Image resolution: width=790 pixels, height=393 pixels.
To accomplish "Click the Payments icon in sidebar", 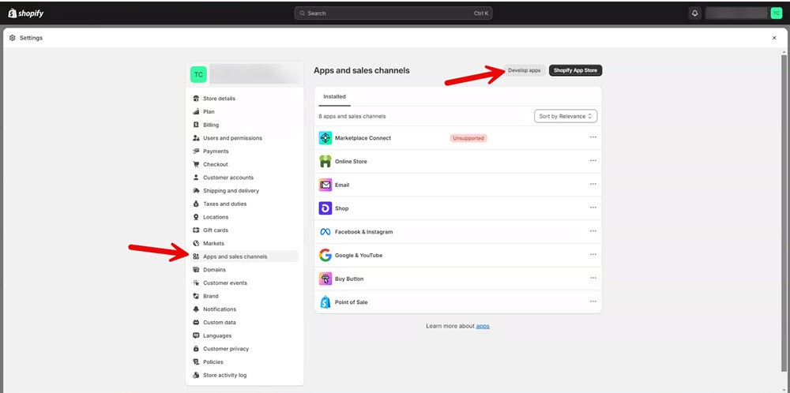I will tap(197, 151).
